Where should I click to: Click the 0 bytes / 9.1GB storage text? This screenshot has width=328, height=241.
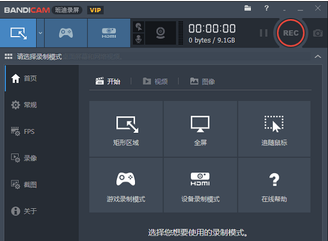tap(212, 40)
